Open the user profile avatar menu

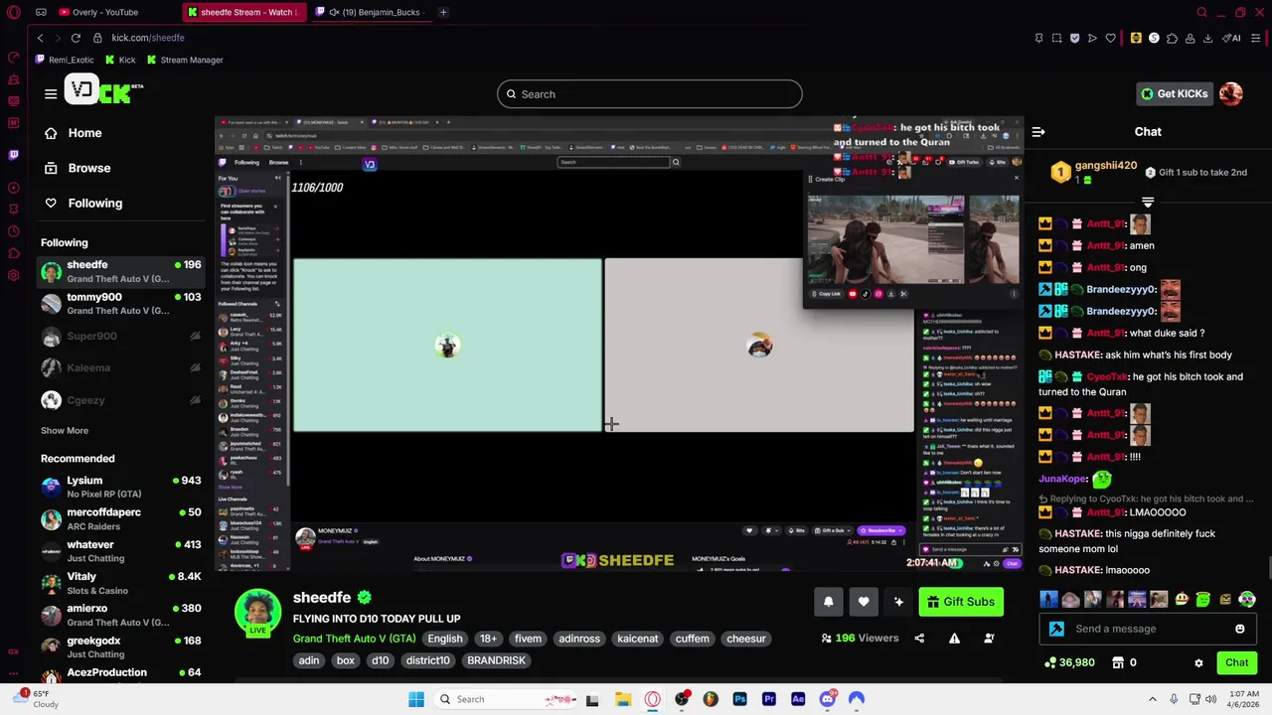click(x=1231, y=93)
